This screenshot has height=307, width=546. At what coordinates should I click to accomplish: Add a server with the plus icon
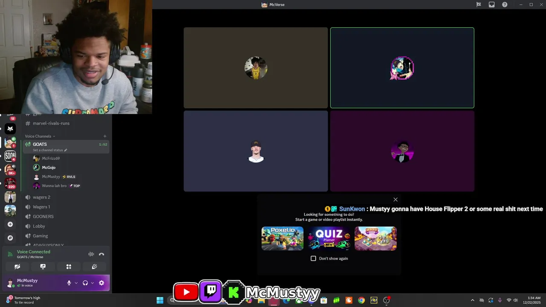(x=10, y=224)
